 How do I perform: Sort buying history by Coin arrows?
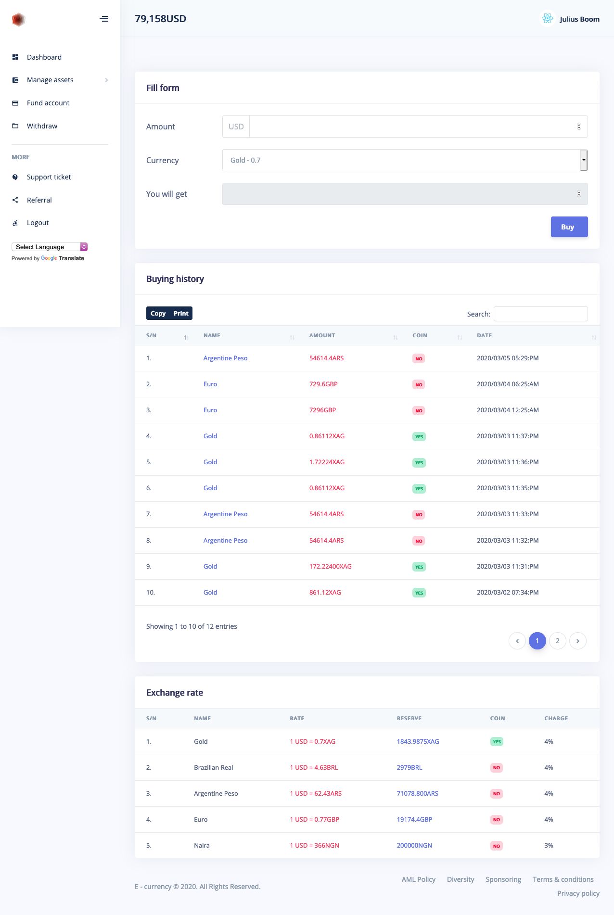pos(460,338)
